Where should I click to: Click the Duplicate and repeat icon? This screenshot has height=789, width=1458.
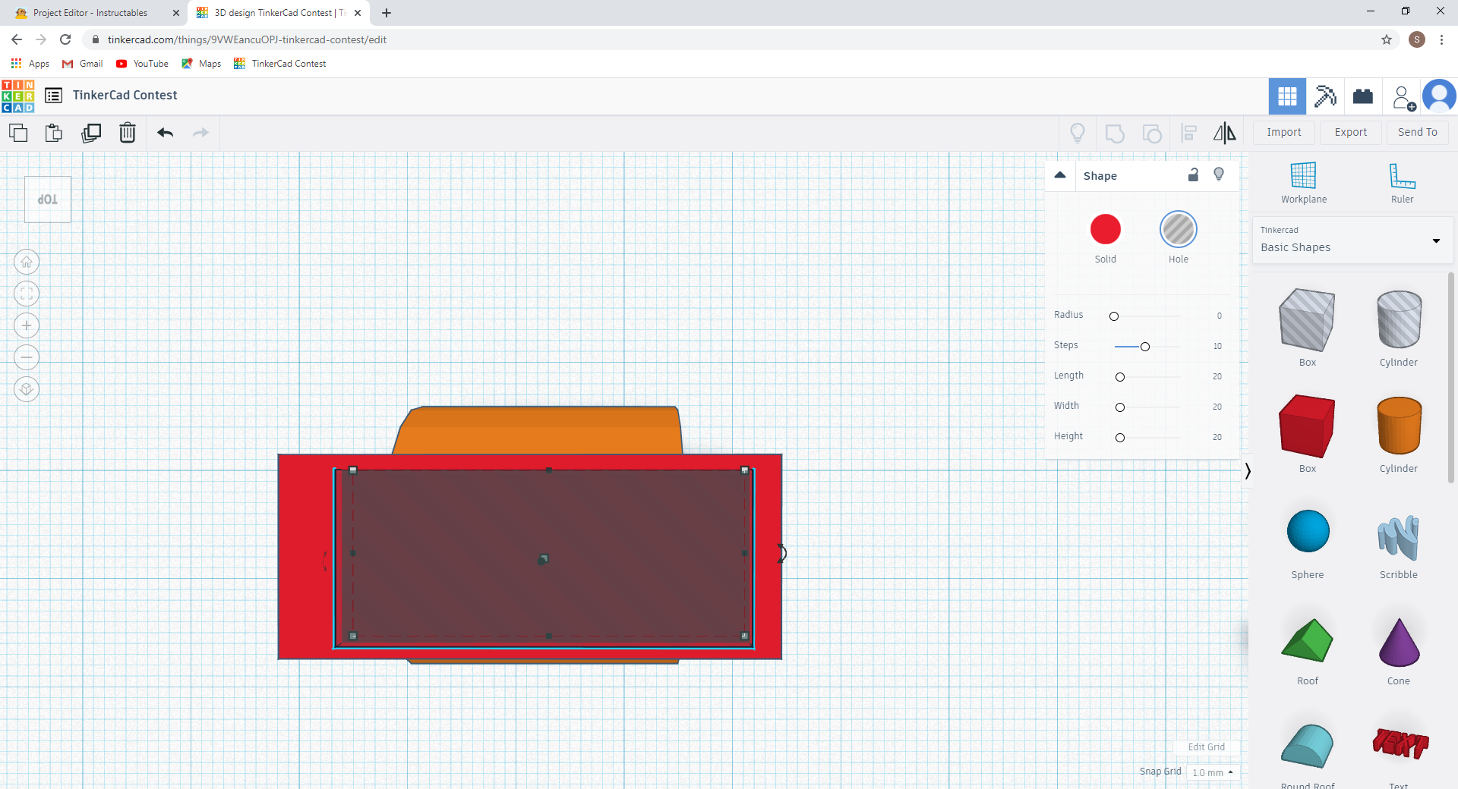(x=91, y=133)
